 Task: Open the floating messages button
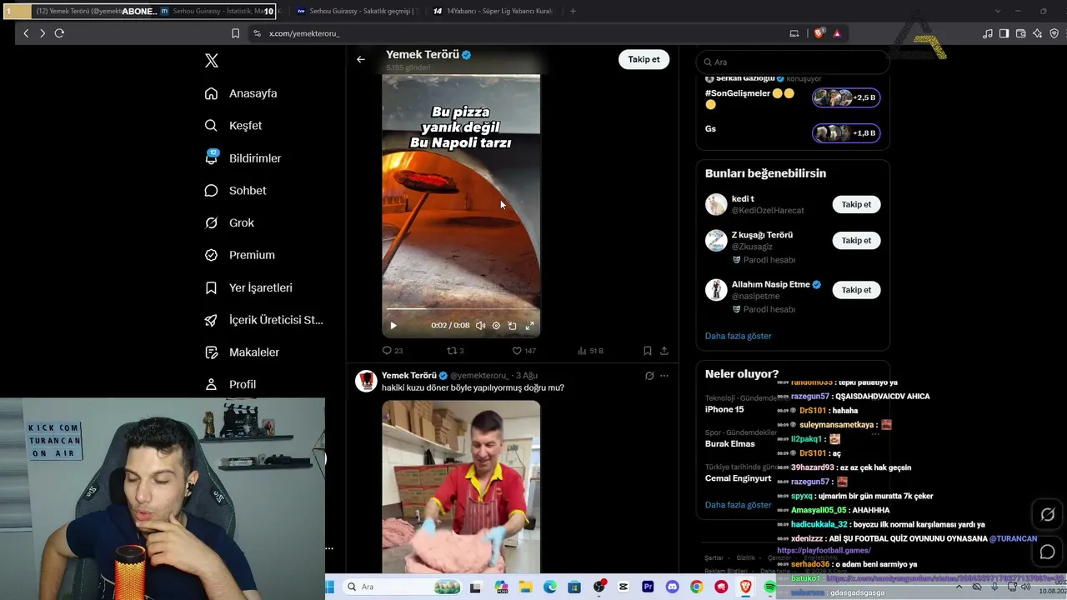[x=1048, y=552]
